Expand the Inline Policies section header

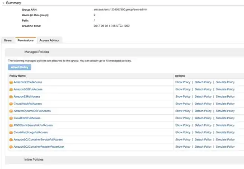point(125,160)
